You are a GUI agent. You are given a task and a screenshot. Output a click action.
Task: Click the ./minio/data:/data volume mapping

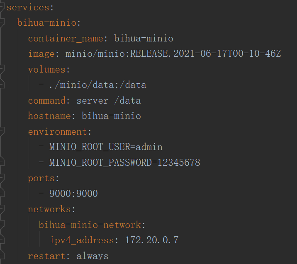(x=97, y=85)
